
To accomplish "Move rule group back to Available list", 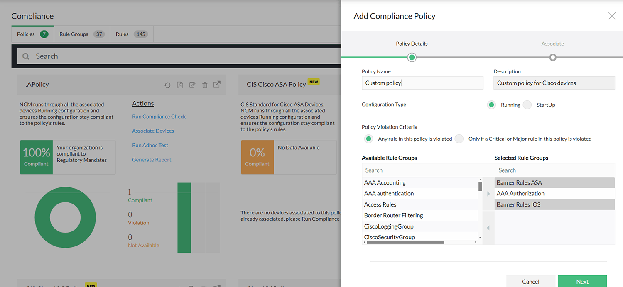I will tap(488, 228).
